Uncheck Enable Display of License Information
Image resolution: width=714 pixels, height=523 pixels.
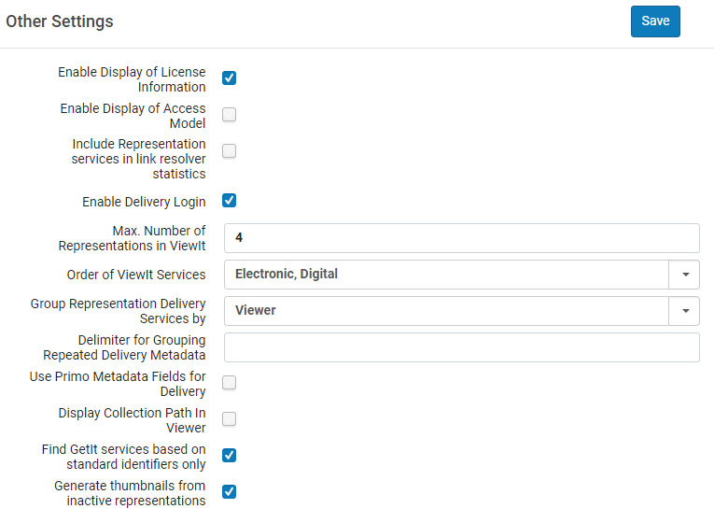pos(229,78)
